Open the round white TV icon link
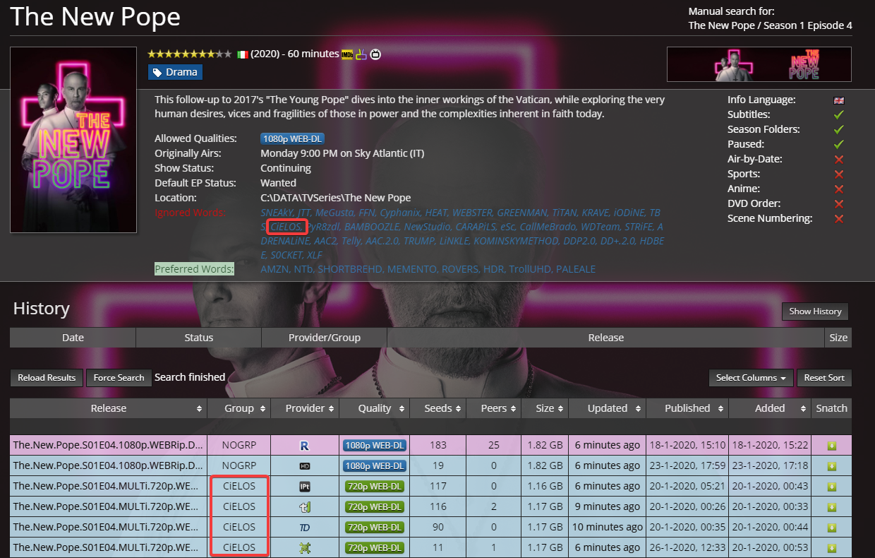Screen dimensions: 875x558 [x=376, y=54]
